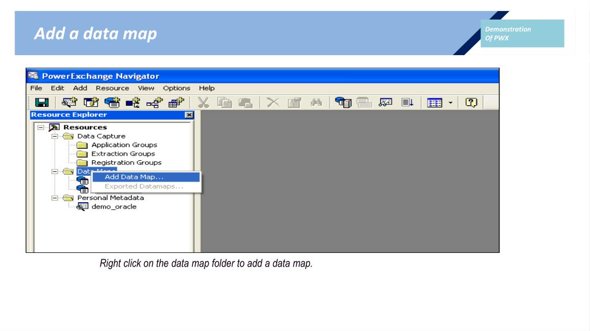Click the database toolbar icon after binoculars
590x331 pixels.
click(343, 102)
